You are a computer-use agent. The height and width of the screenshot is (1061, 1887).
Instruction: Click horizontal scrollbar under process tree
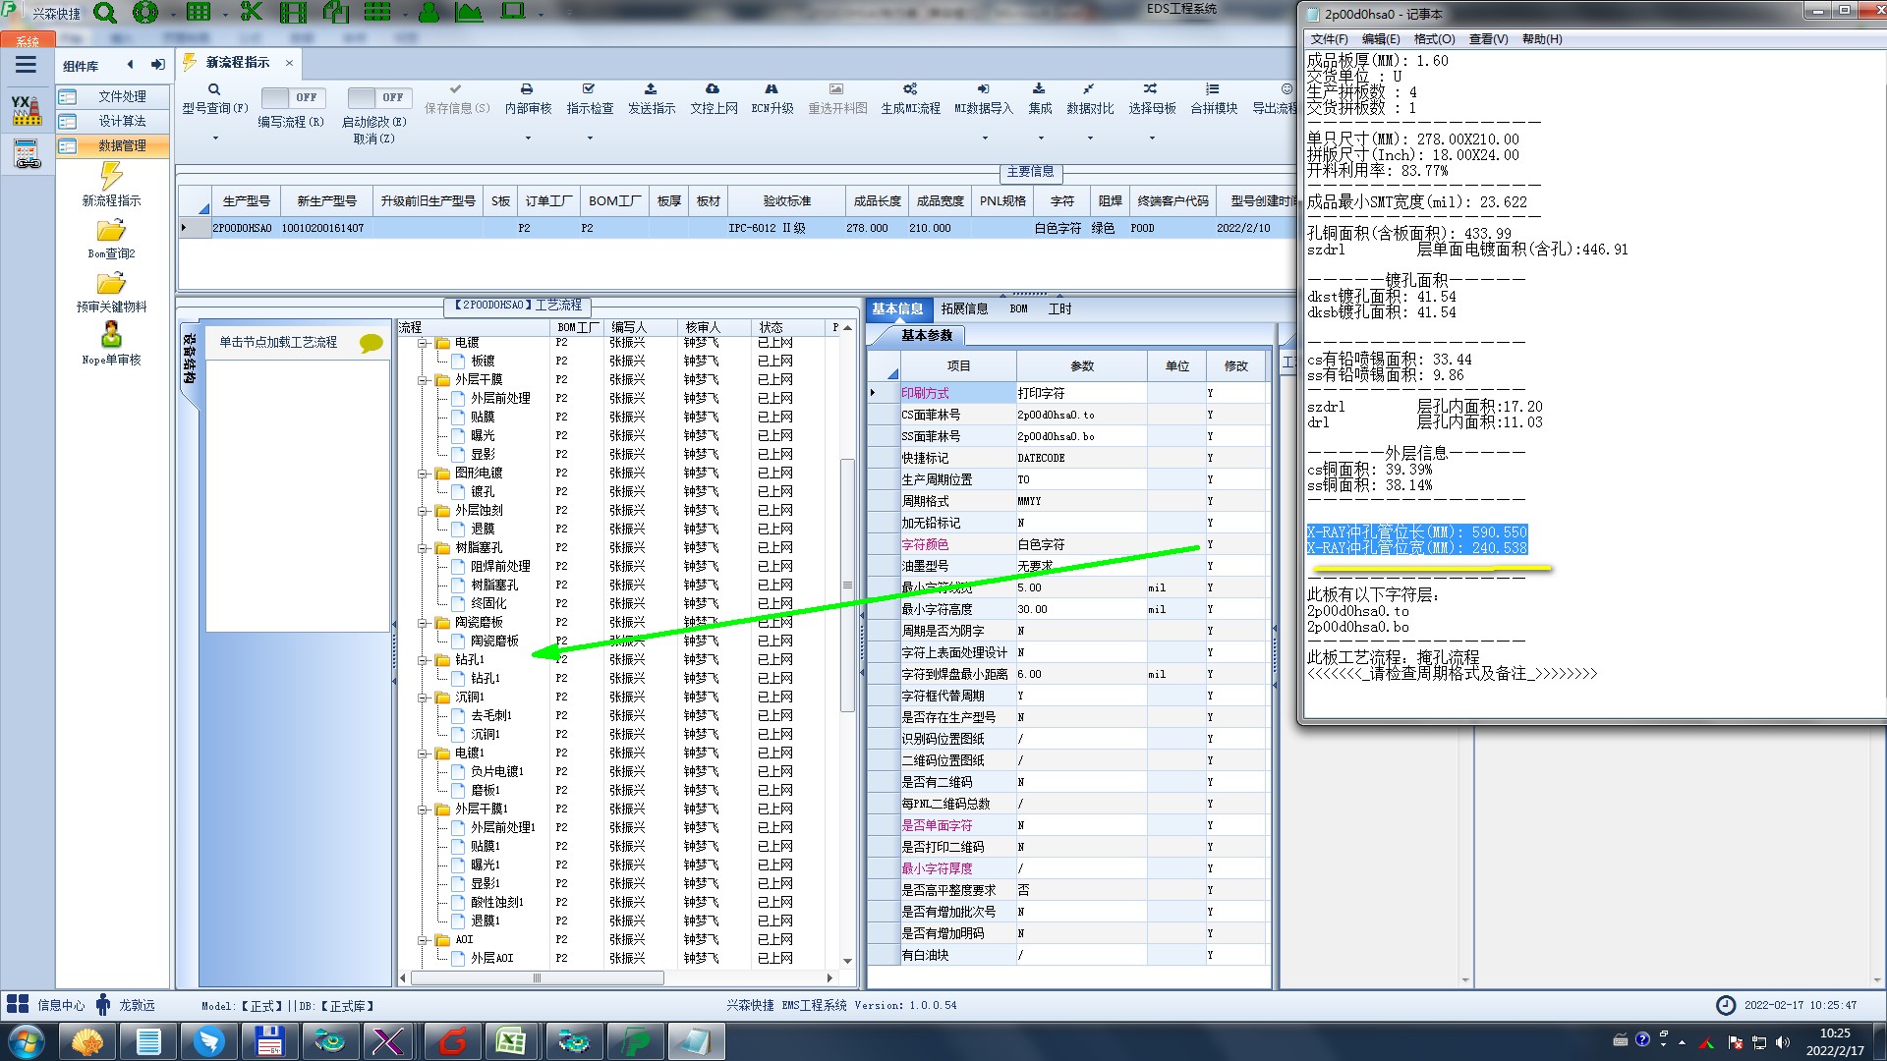(x=537, y=978)
